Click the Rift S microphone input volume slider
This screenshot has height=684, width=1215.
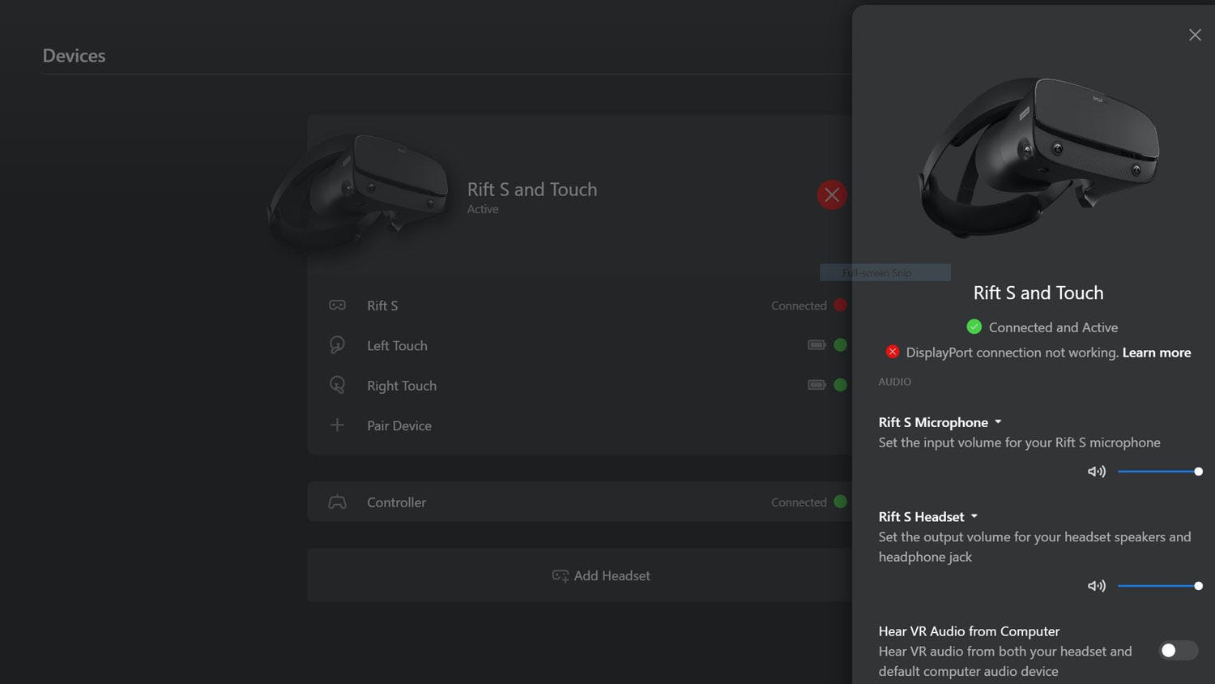1158,472
